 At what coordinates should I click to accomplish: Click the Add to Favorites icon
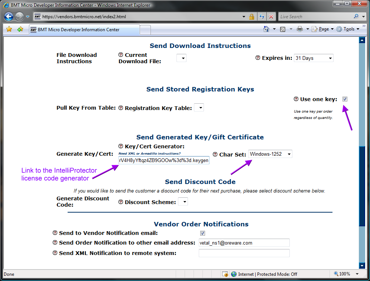pyautogui.click(x=20, y=29)
